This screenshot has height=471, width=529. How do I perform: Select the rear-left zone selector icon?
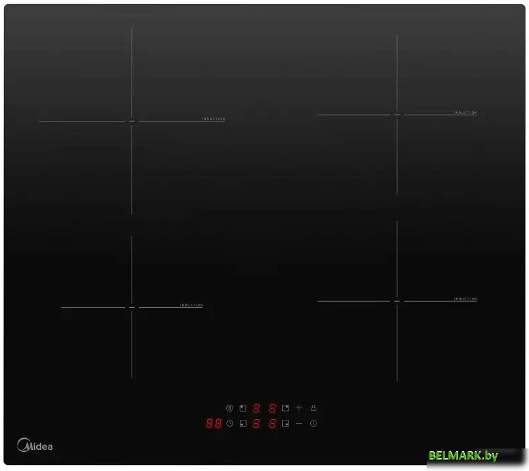click(242, 408)
